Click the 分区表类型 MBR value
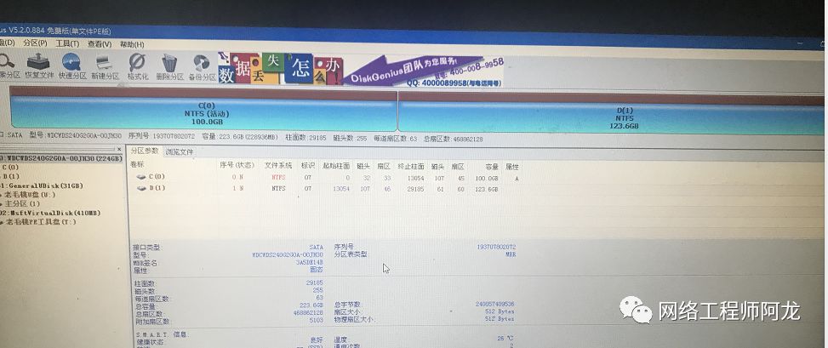 pyautogui.click(x=511, y=254)
